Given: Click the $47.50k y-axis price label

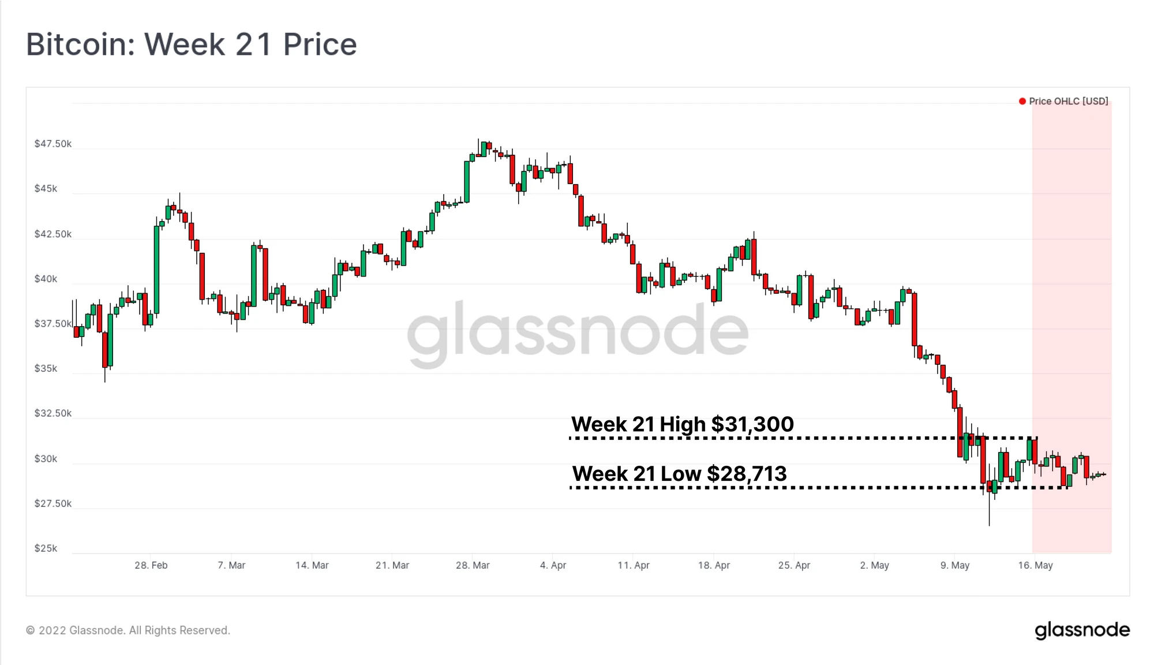Looking at the screenshot, I should pos(53,144).
